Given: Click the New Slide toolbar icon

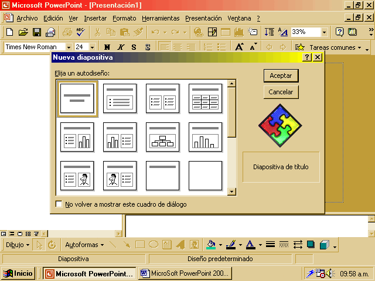Looking at the screenshot, I should click(x=253, y=32).
